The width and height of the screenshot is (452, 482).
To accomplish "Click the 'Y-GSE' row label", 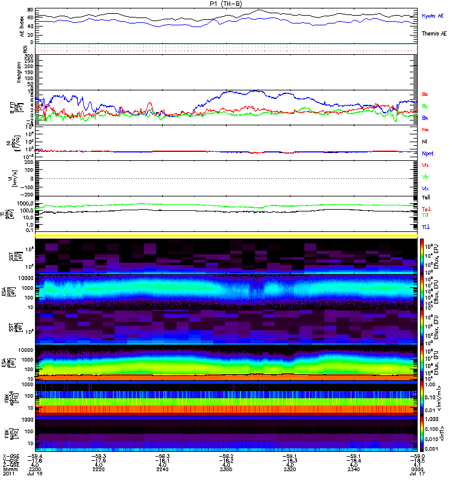I will click(10, 460).
